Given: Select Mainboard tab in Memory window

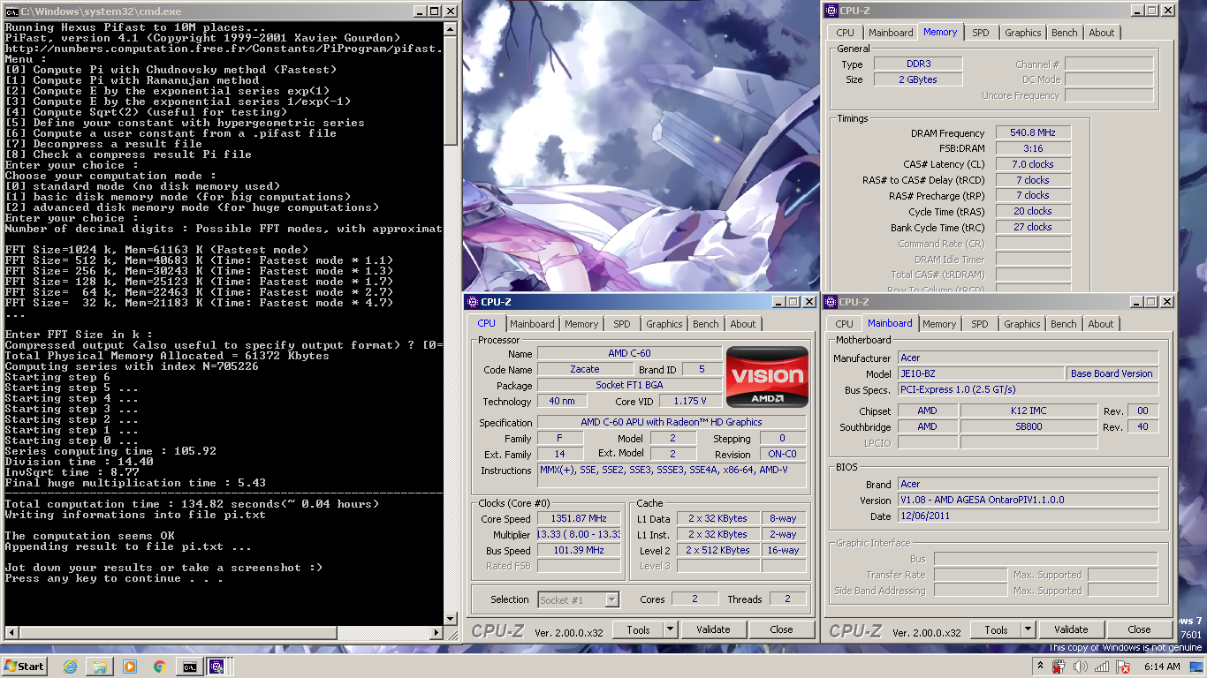Looking at the screenshot, I should point(891,33).
